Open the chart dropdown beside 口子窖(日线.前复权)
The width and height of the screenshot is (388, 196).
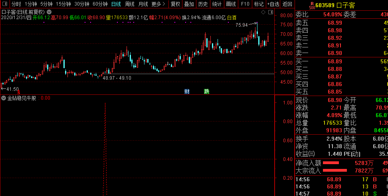coord(49,12)
